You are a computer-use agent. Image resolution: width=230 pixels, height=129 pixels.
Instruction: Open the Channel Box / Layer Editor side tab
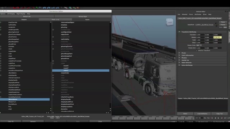pyautogui.click(x=229, y=20)
